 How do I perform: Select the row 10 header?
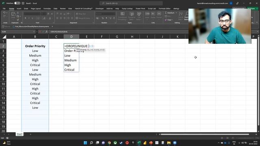[x=3, y=84]
